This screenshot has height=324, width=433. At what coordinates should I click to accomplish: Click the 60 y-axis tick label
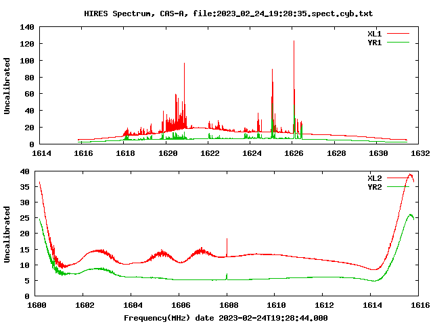pyautogui.click(x=29, y=94)
